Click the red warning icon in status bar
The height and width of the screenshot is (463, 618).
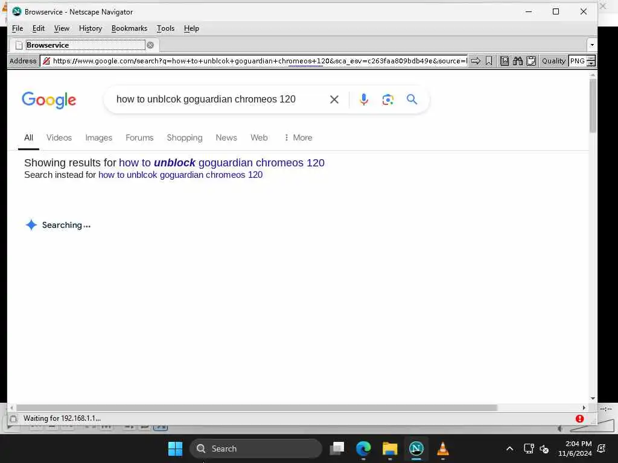pyautogui.click(x=580, y=418)
